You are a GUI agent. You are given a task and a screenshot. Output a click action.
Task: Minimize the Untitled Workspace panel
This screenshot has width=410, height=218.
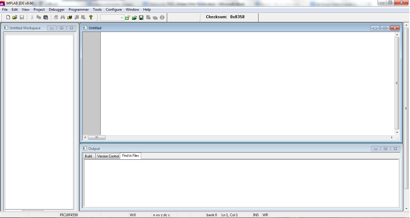pyautogui.click(x=52, y=28)
